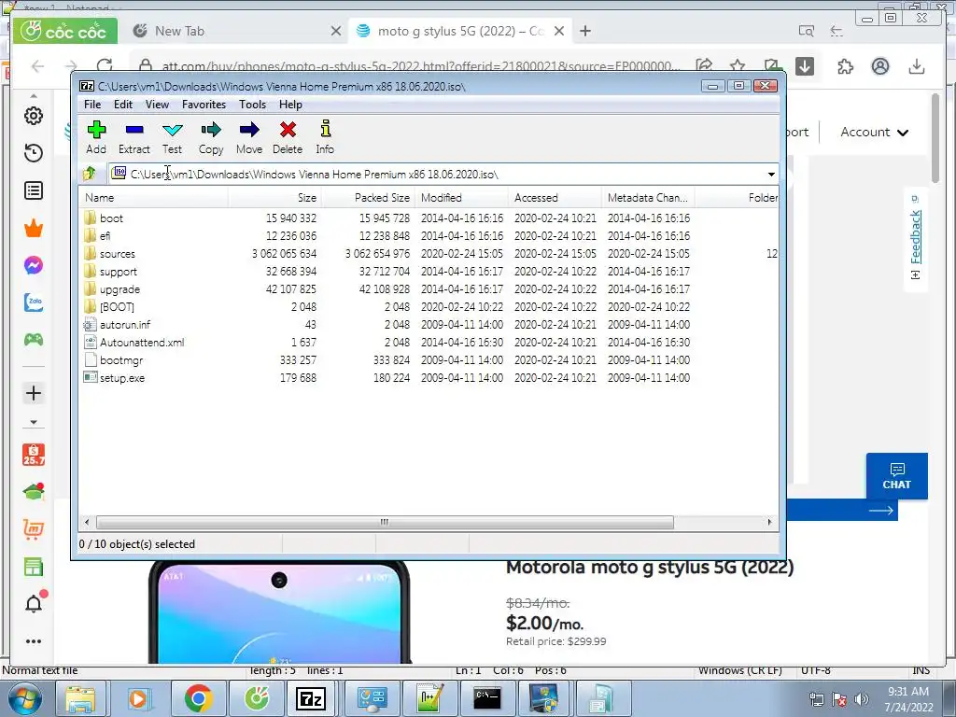Bookmark page with star icon

pos(738,66)
